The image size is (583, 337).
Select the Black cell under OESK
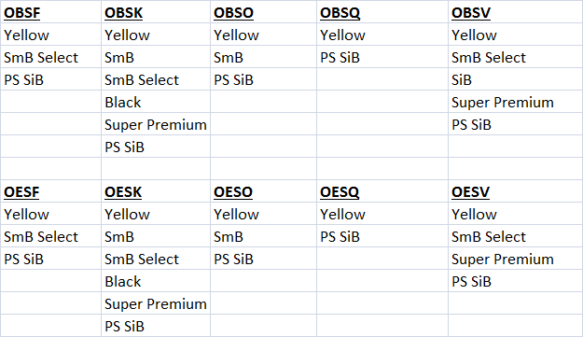point(156,281)
